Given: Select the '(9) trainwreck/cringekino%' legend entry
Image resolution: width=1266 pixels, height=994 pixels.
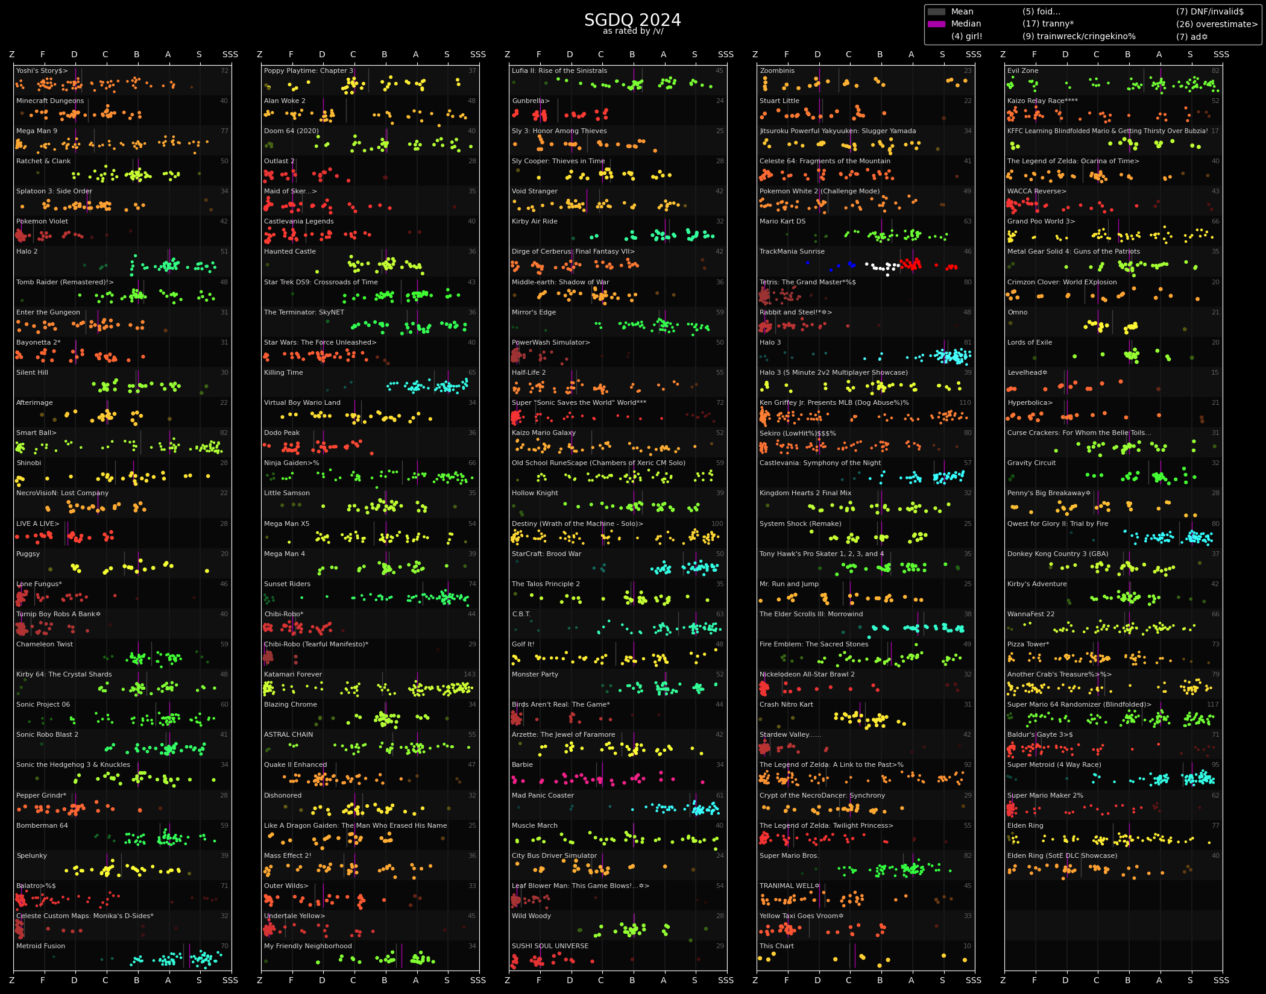Looking at the screenshot, I should pyautogui.click(x=1079, y=36).
